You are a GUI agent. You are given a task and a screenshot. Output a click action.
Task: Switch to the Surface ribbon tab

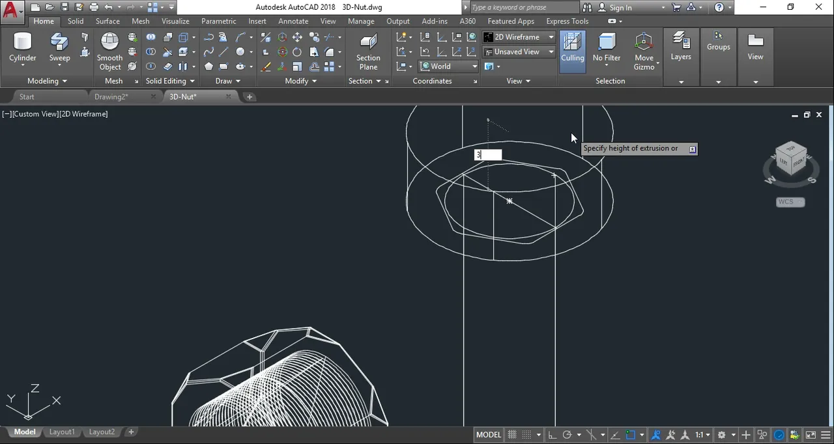click(x=108, y=21)
